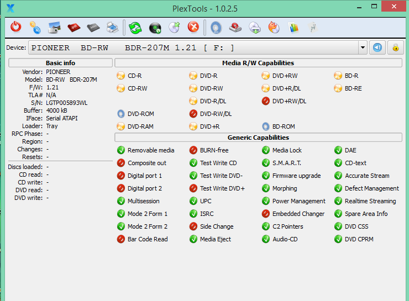
Task: Click the Multisession label
Action: pyautogui.click(x=144, y=201)
